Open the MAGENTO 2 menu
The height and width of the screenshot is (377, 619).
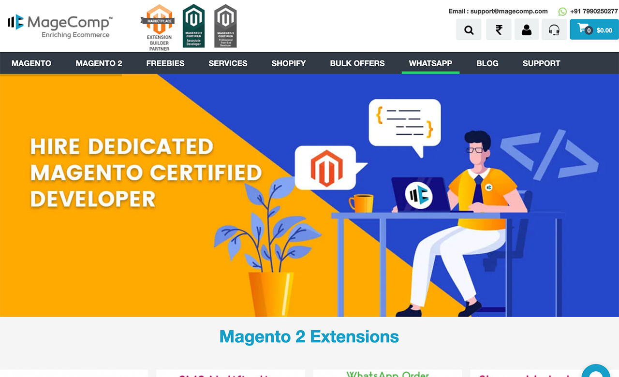[99, 63]
